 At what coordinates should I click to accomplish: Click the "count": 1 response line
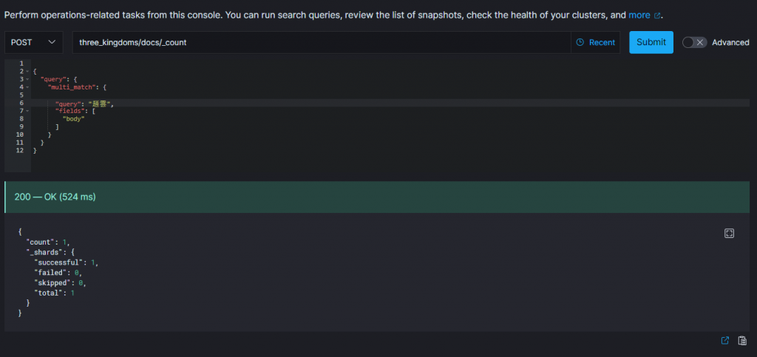click(x=48, y=242)
